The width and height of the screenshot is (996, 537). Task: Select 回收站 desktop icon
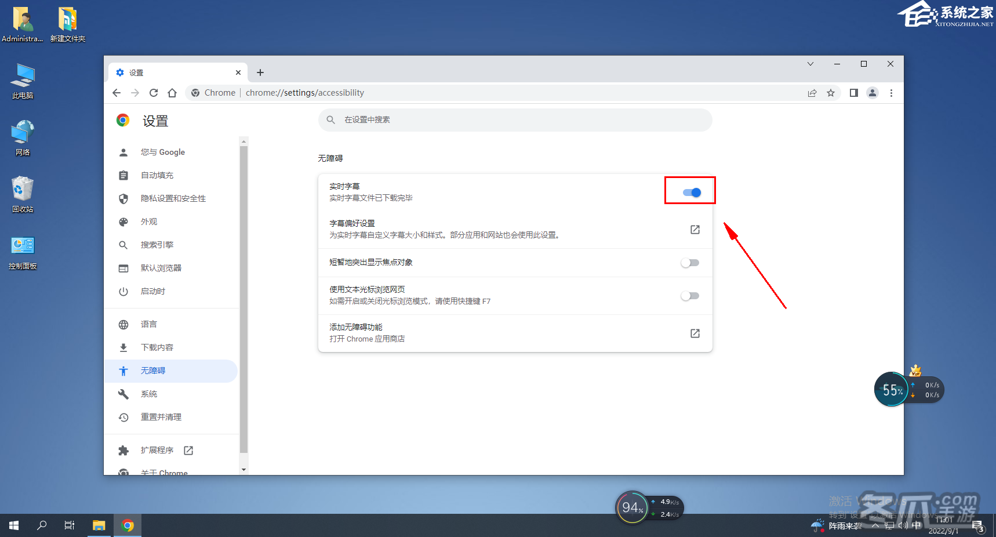click(23, 195)
